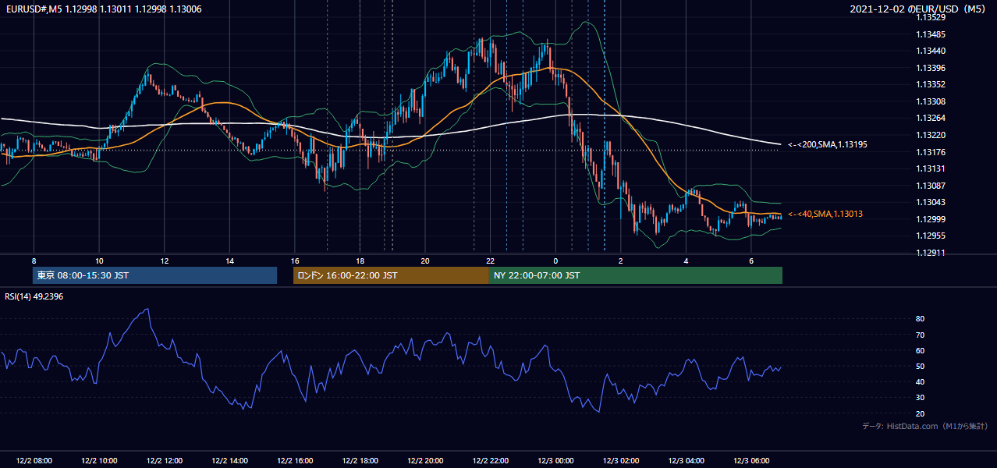Select the ロンドン 16:00-22:00 JST session bar
This screenshot has width=997, height=468.
point(391,275)
